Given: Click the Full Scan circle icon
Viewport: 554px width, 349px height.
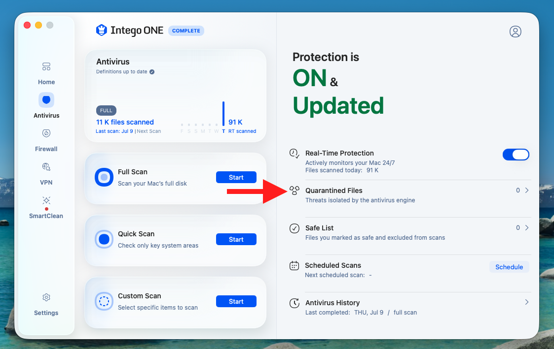Looking at the screenshot, I should (x=104, y=177).
